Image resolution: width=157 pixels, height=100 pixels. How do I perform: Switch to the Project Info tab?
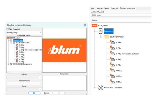pyautogui.click(x=114, y=8)
